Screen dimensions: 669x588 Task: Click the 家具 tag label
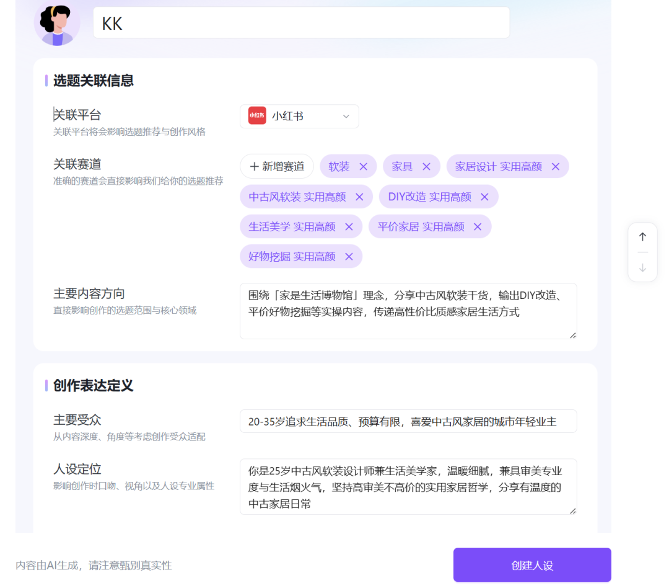pos(402,167)
